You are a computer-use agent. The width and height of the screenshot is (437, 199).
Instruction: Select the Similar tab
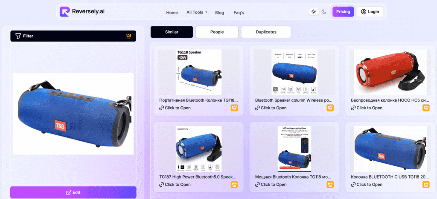pyautogui.click(x=172, y=32)
